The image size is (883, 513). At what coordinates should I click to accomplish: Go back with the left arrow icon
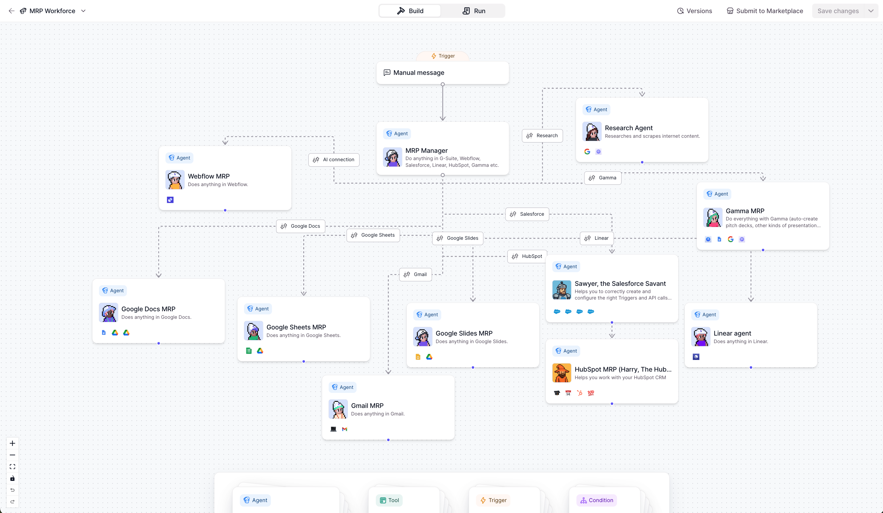[x=11, y=11]
